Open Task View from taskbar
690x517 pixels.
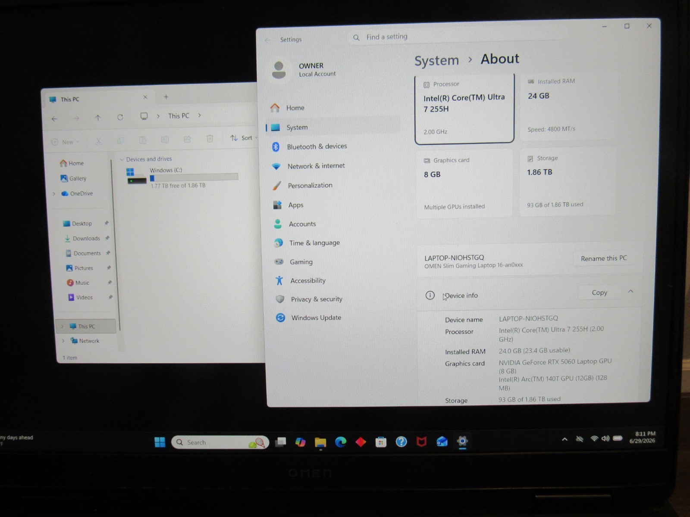pos(281,442)
